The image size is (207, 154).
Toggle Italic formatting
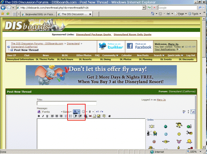(43, 116)
